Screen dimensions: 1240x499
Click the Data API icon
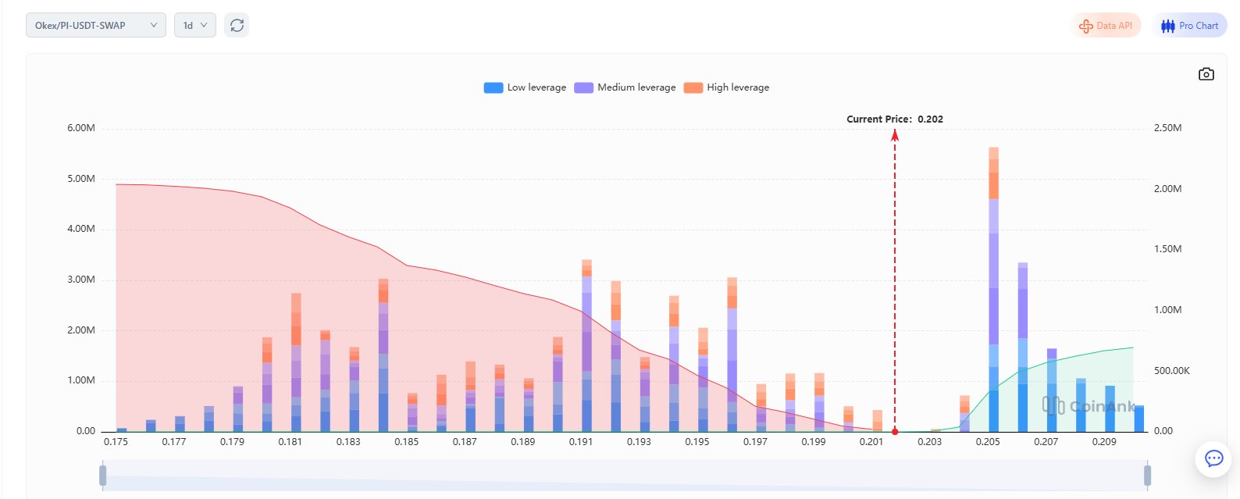pos(1085,26)
